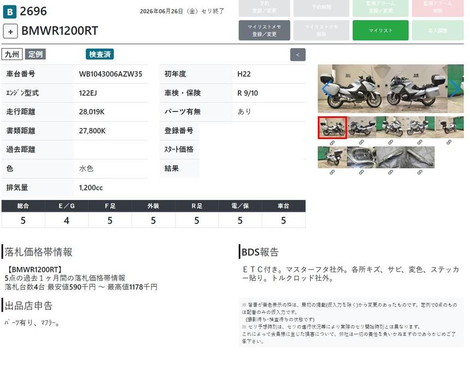Click the pink 監視アラーム 削除 button
The image size is (470, 366).
coord(438,8)
